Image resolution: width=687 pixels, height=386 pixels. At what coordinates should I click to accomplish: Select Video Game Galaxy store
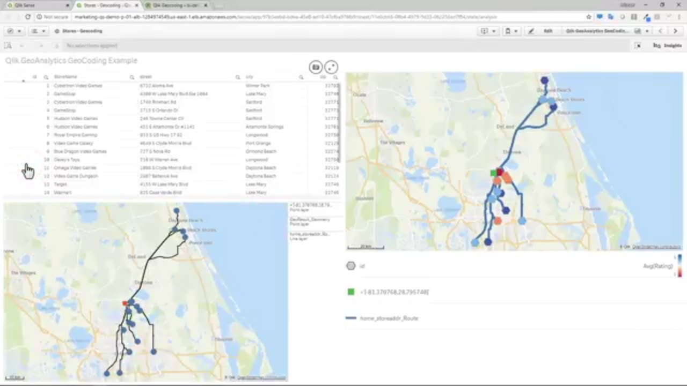74,143
